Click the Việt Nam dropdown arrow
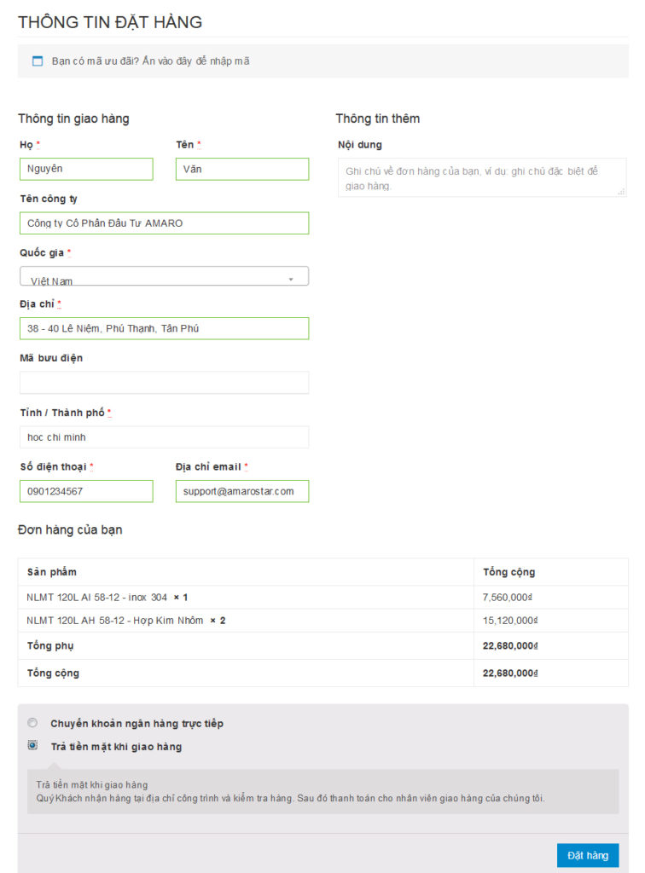The width and height of the screenshot is (645, 873). click(291, 280)
